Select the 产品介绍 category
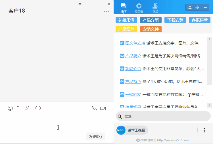 point(151,20)
